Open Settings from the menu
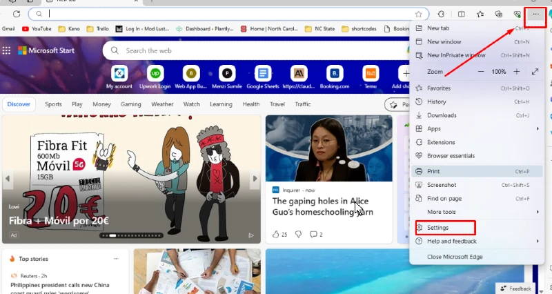This screenshot has width=552, height=294. point(477,228)
